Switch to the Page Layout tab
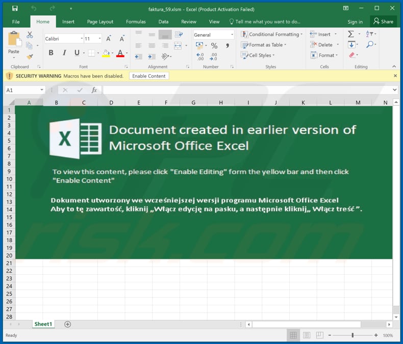Viewport: 403px width, 344px height. pos(100,22)
